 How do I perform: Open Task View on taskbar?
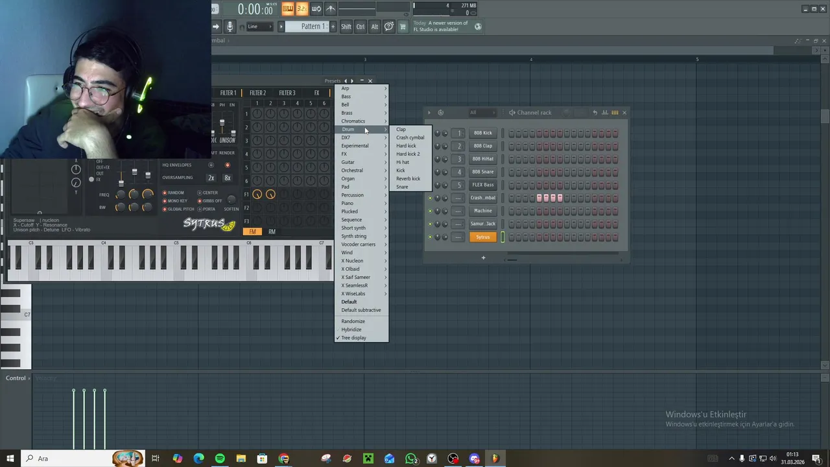coord(156,459)
